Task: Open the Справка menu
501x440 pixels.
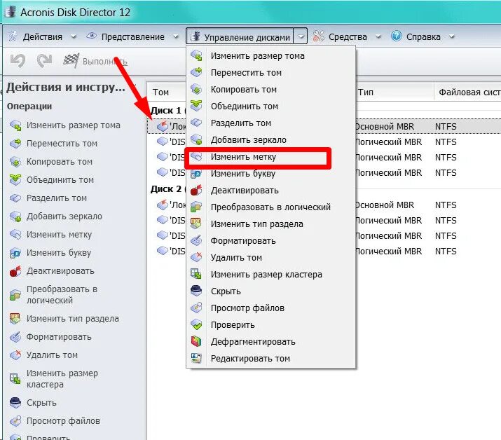Action: click(x=423, y=36)
